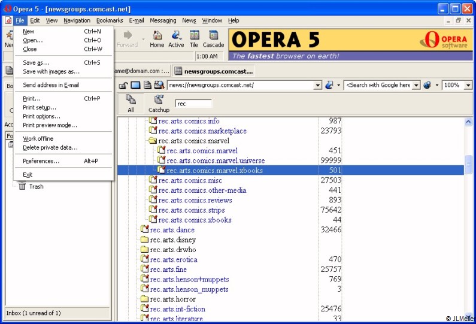The width and height of the screenshot is (476, 324).
Task: Choose Exit in File menu
Action: click(63, 175)
